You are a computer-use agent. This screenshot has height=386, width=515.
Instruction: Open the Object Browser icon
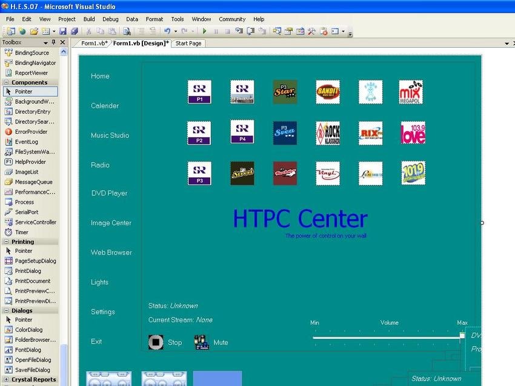(300, 31)
